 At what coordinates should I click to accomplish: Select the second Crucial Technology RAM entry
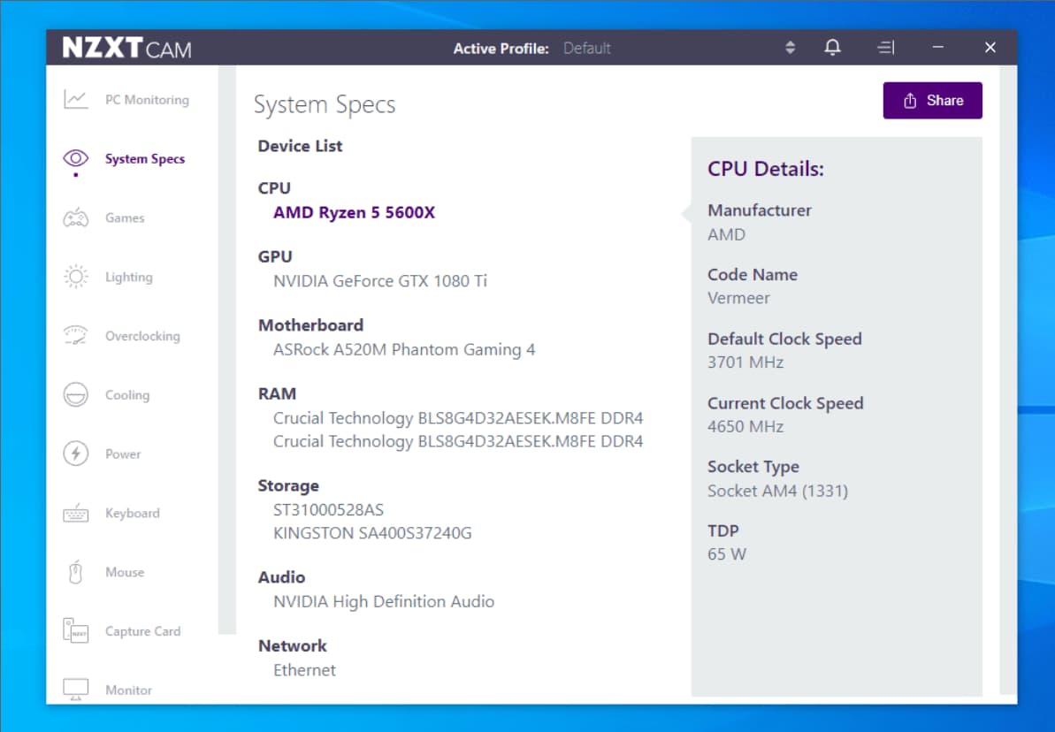coord(457,441)
